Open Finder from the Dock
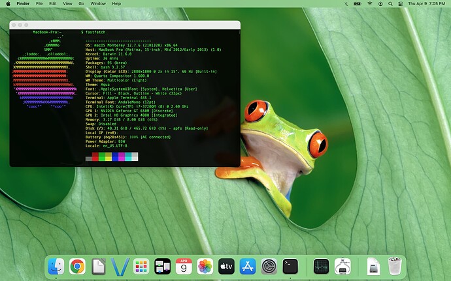The height and width of the screenshot is (281, 451). coord(56,267)
